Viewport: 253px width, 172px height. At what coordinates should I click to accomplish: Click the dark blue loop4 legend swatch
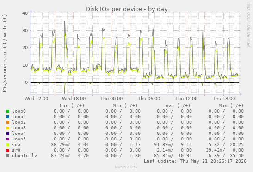(8, 134)
